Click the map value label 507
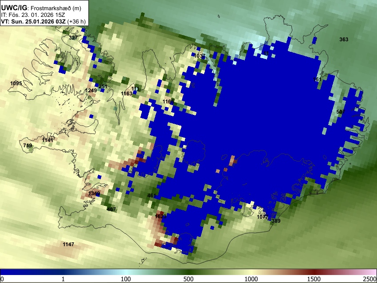The width and height of the screenshot is (377, 283). tap(341, 112)
